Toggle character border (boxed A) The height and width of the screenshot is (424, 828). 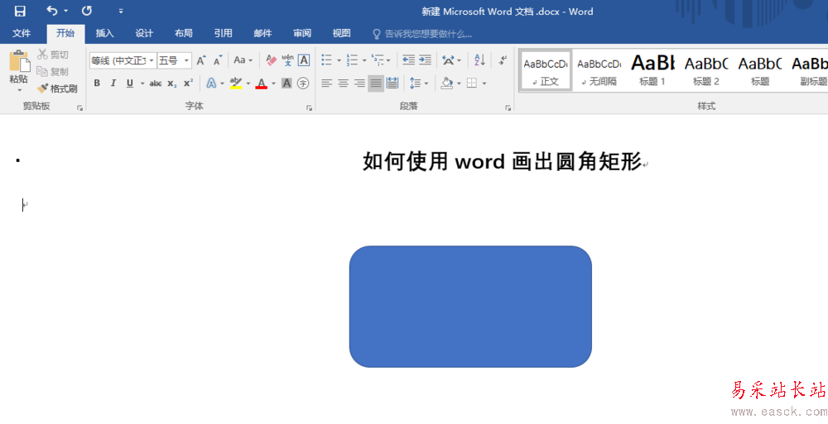(304, 60)
